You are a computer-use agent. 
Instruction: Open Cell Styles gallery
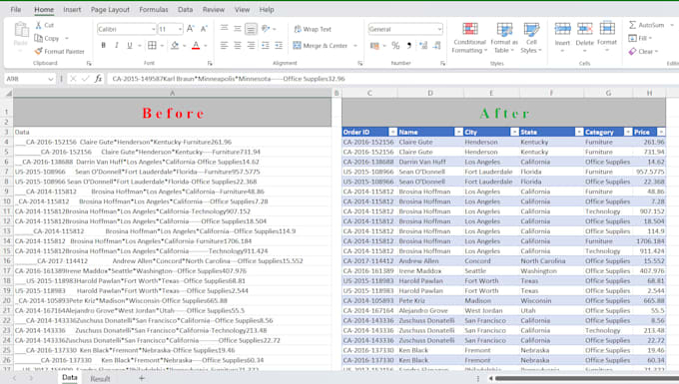531,38
